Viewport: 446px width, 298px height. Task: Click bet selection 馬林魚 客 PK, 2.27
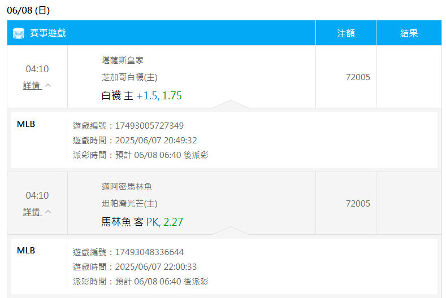[x=142, y=222]
